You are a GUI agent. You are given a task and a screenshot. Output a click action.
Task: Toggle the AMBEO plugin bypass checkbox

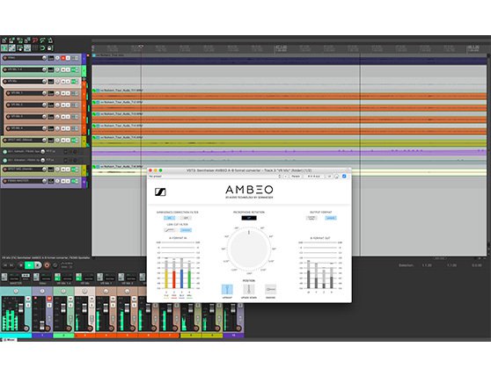344,177
